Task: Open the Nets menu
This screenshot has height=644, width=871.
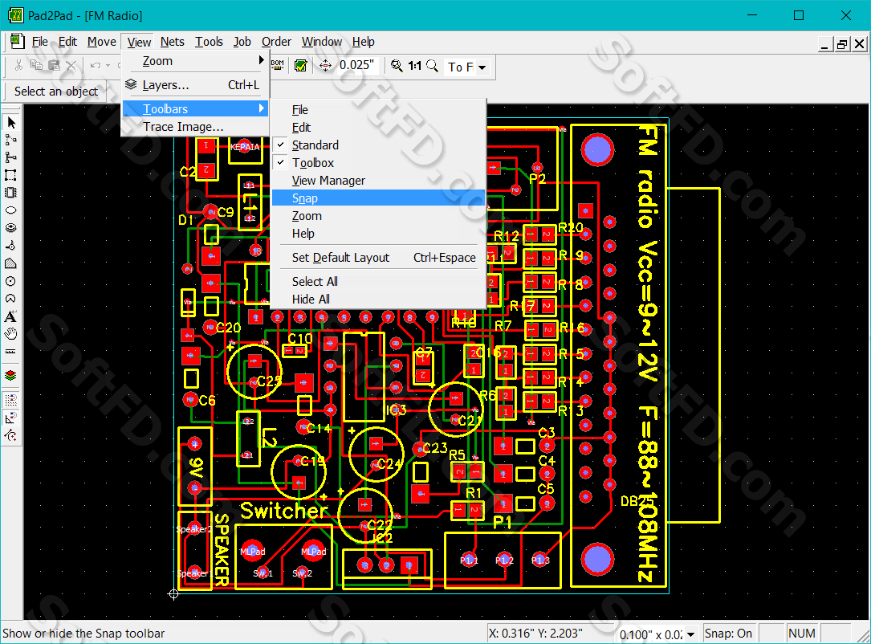Action: (x=173, y=42)
